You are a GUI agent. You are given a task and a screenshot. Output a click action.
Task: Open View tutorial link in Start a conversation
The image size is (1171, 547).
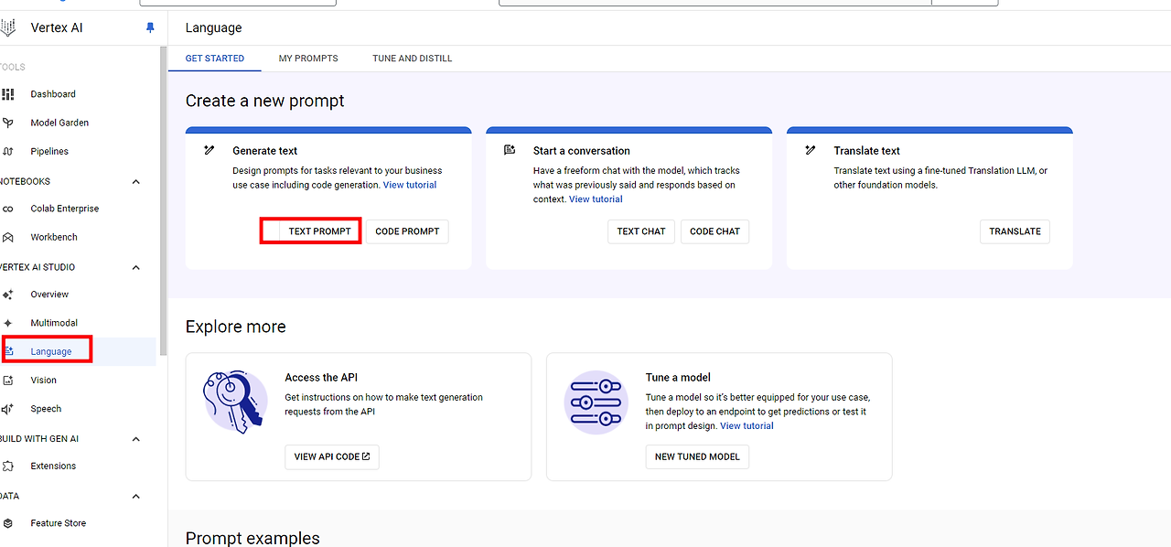click(596, 199)
